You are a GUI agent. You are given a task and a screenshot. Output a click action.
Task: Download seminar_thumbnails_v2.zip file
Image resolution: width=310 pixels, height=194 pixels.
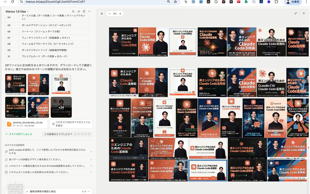pos(26,124)
